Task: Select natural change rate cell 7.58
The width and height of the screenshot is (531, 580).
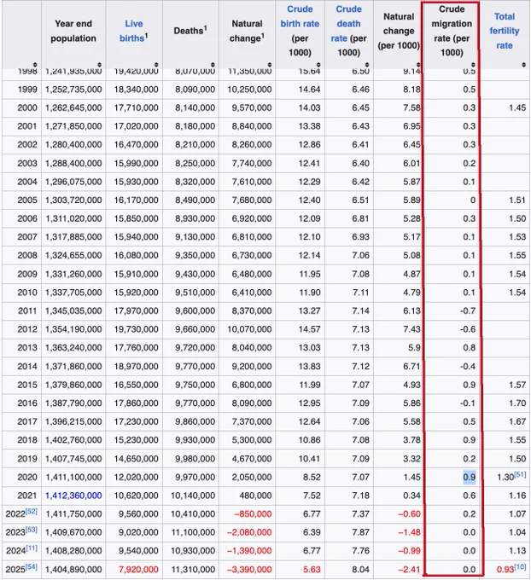Action: point(411,108)
